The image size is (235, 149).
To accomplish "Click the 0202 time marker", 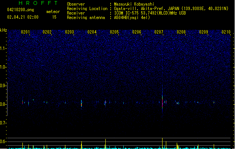I will point(47,32).
